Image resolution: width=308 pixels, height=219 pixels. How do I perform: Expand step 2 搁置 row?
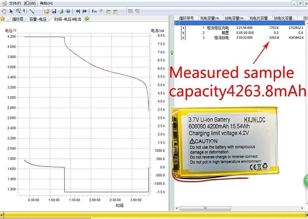point(183,33)
